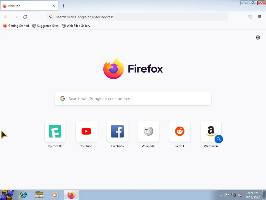The height and width of the screenshot is (200, 266).
Task: Open Web Slice Gallery bookmark
Action: tap(76, 26)
